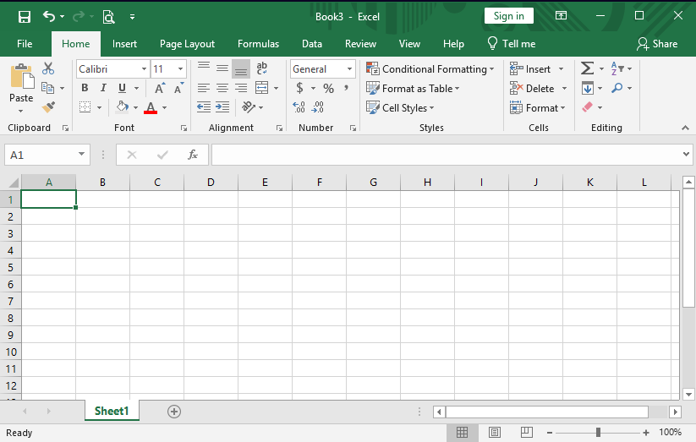The width and height of the screenshot is (696, 442).
Task: Open the Clear eraser tool
Action: click(587, 107)
